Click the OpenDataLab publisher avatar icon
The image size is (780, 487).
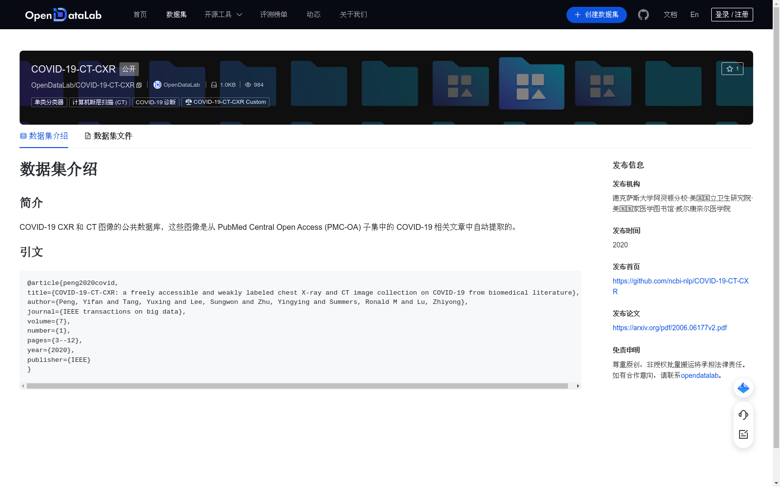click(157, 85)
